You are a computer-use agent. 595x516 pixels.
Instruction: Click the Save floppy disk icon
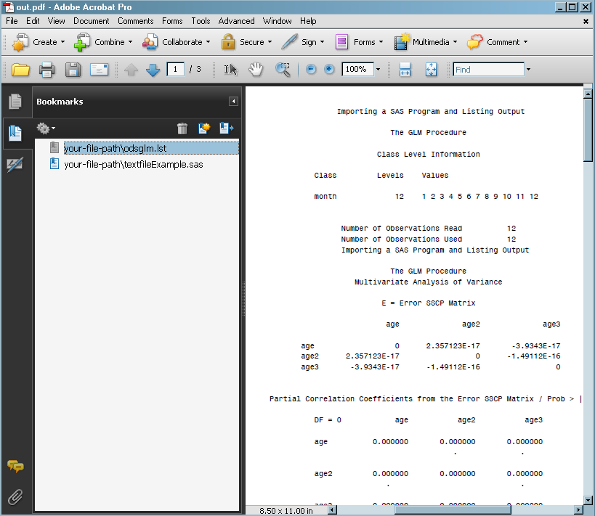pos(73,70)
